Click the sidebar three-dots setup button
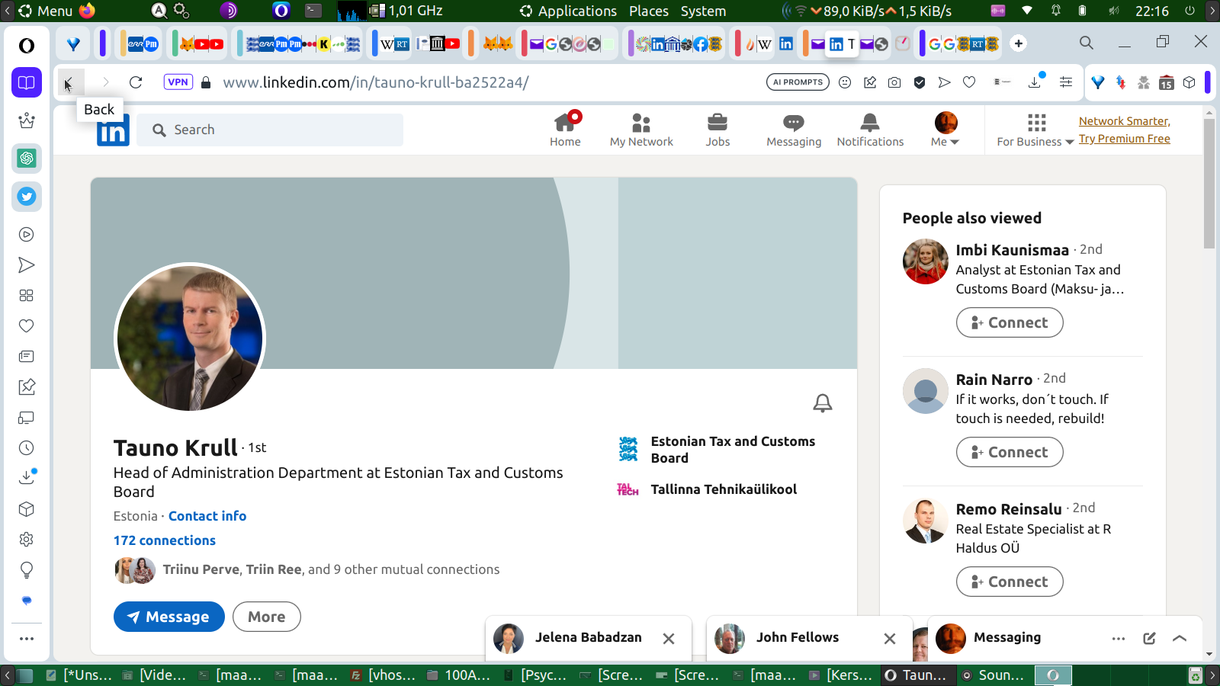 [x=27, y=639]
